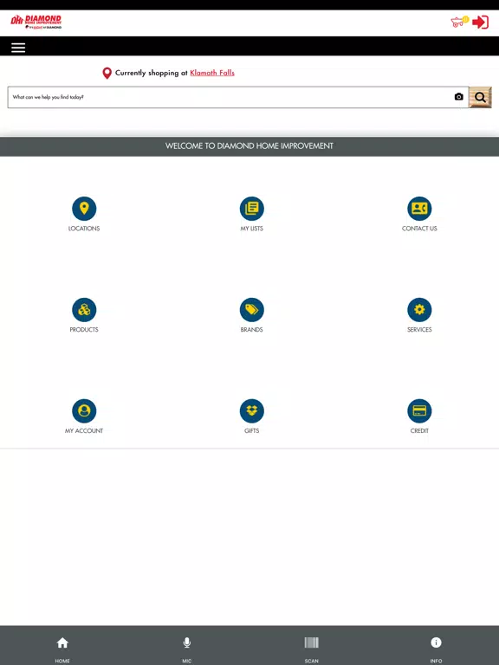Open the My Account icon

[x=84, y=410]
